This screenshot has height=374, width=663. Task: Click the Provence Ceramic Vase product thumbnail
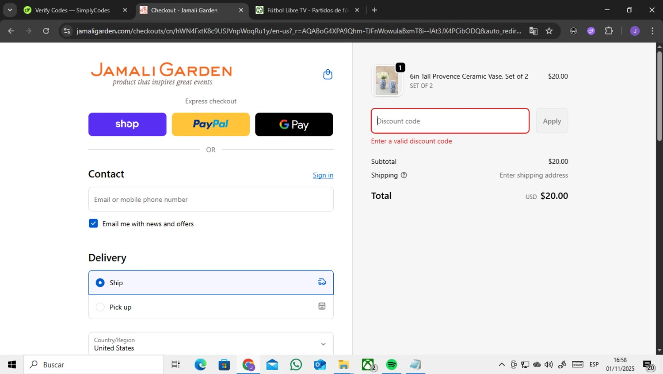click(387, 81)
